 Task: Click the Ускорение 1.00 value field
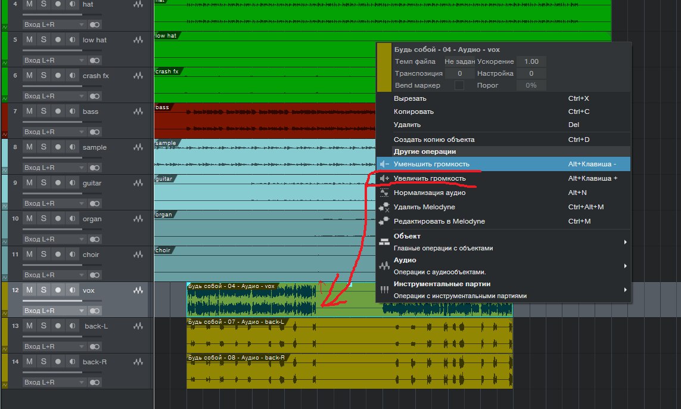point(531,61)
